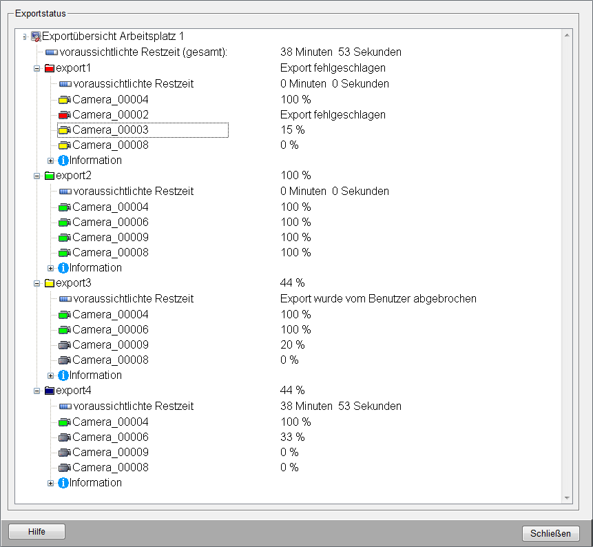This screenshot has height=547, width=593.
Task: Click the blue Information icon under export2
Action: coord(63,268)
